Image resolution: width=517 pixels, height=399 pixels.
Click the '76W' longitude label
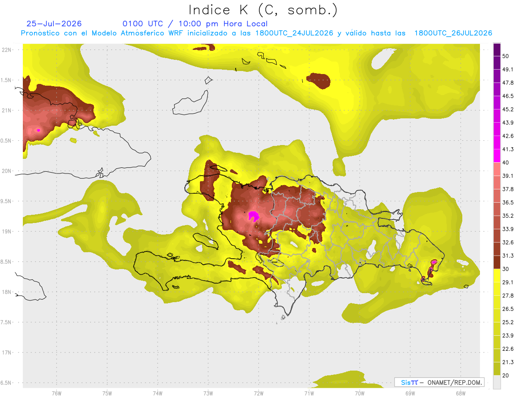(56, 393)
